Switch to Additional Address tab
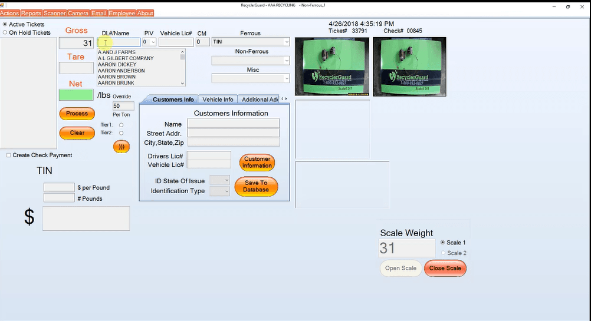The height and width of the screenshot is (321, 591). click(258, 100)
